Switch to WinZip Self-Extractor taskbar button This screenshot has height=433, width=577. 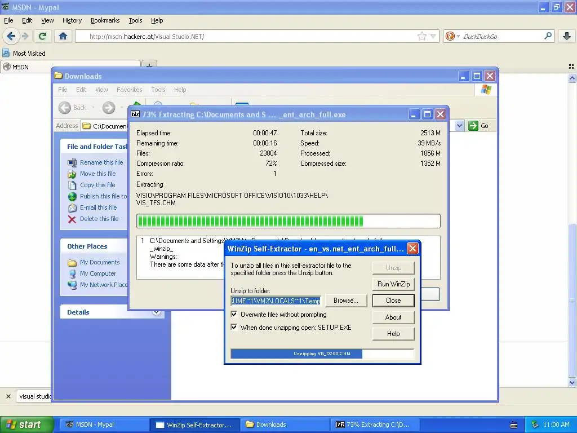(194, 425)
